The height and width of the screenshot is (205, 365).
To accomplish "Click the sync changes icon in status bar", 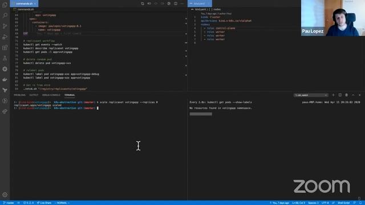I will pyautogui.click(x=18, y=203).
